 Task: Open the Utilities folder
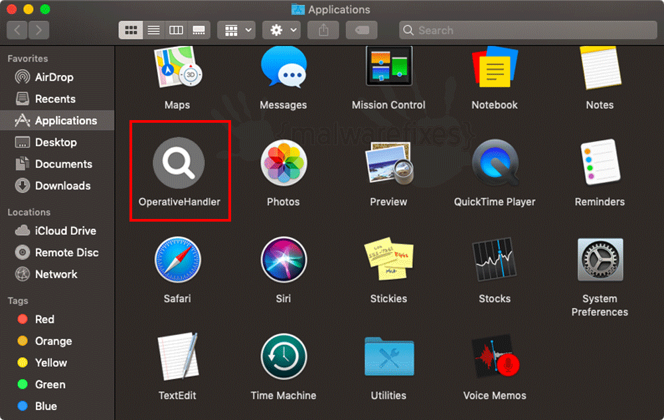coord(389,356)
